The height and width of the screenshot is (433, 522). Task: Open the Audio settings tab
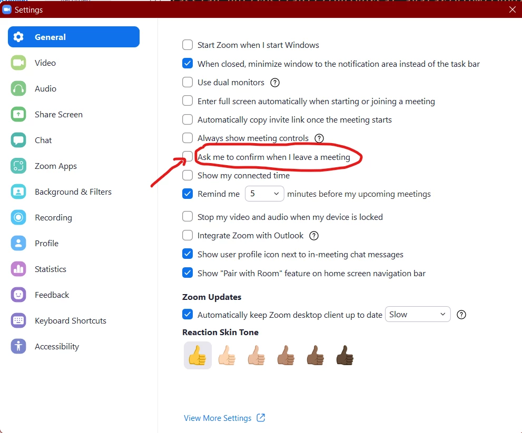(x=74, y=88)
